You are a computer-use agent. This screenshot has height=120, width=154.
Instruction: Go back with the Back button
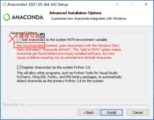[89, 112]
